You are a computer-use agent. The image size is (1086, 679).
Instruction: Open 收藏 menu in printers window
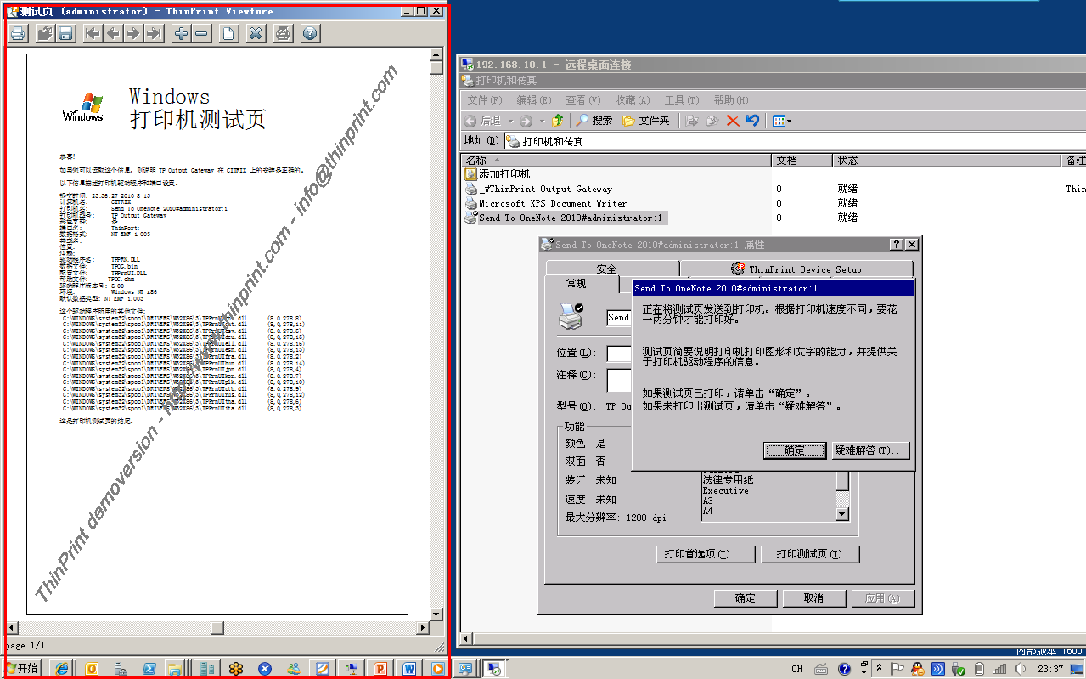click(632, 100)
